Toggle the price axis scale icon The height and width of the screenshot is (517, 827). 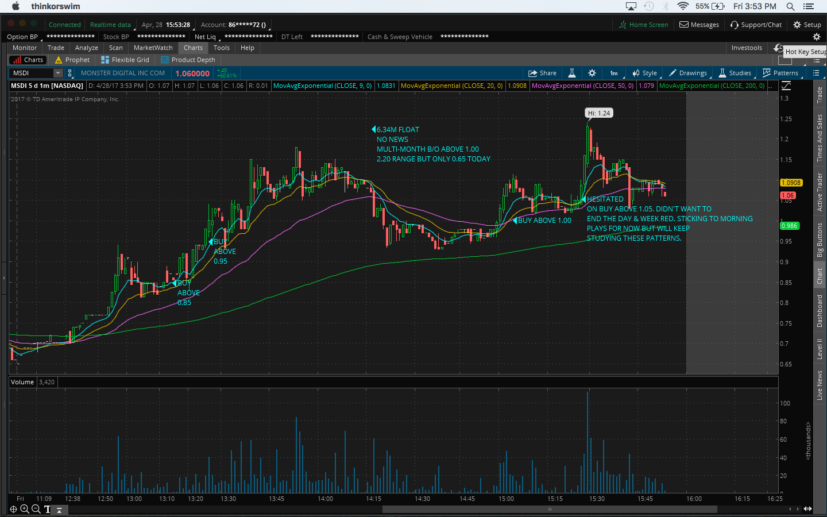tap(786, 86)
